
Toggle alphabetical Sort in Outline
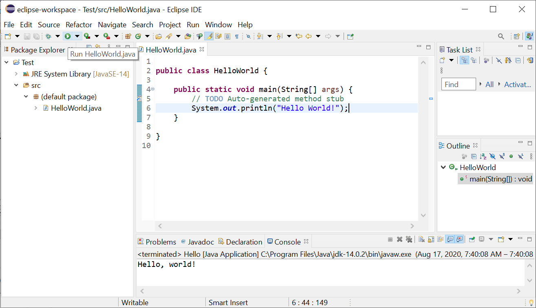[483, 156]
